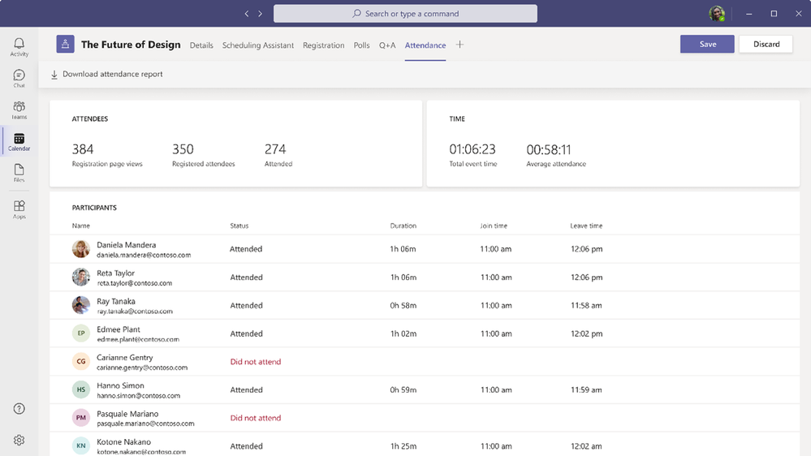Click Edmee Plant's 12:02 pm leave time
The image size is (811, 456).
[586, 334]
